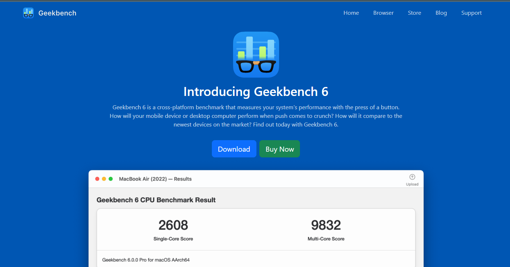This screenshot has width=510, height=267.
Task: Click the blue Download button
Action: 234,149
